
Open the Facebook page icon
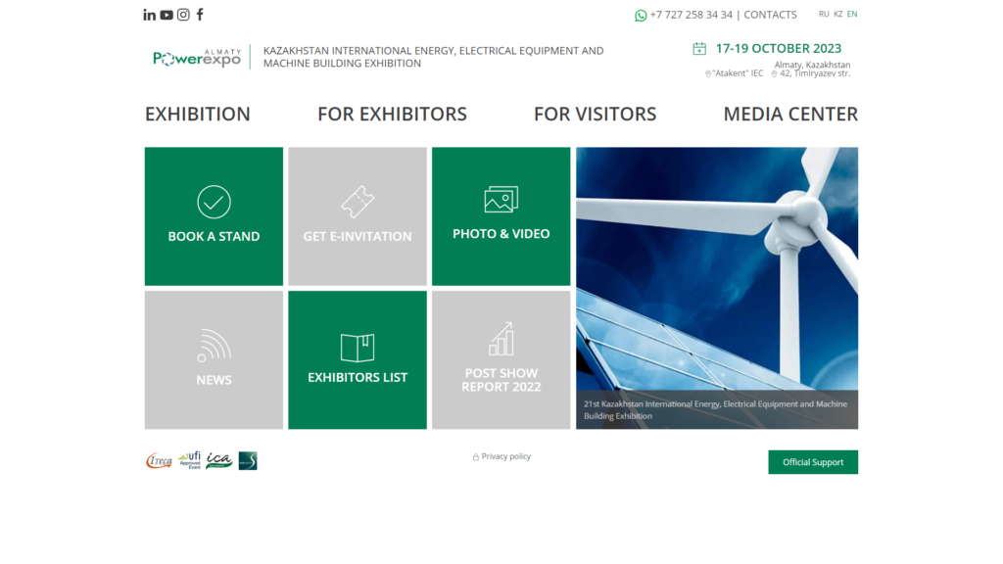(x=199, y=14)
